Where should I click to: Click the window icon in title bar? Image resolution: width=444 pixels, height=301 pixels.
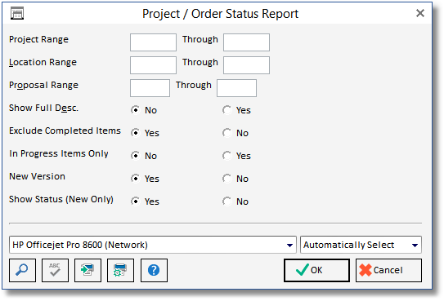pyautogui.click(x=17, y=13)
